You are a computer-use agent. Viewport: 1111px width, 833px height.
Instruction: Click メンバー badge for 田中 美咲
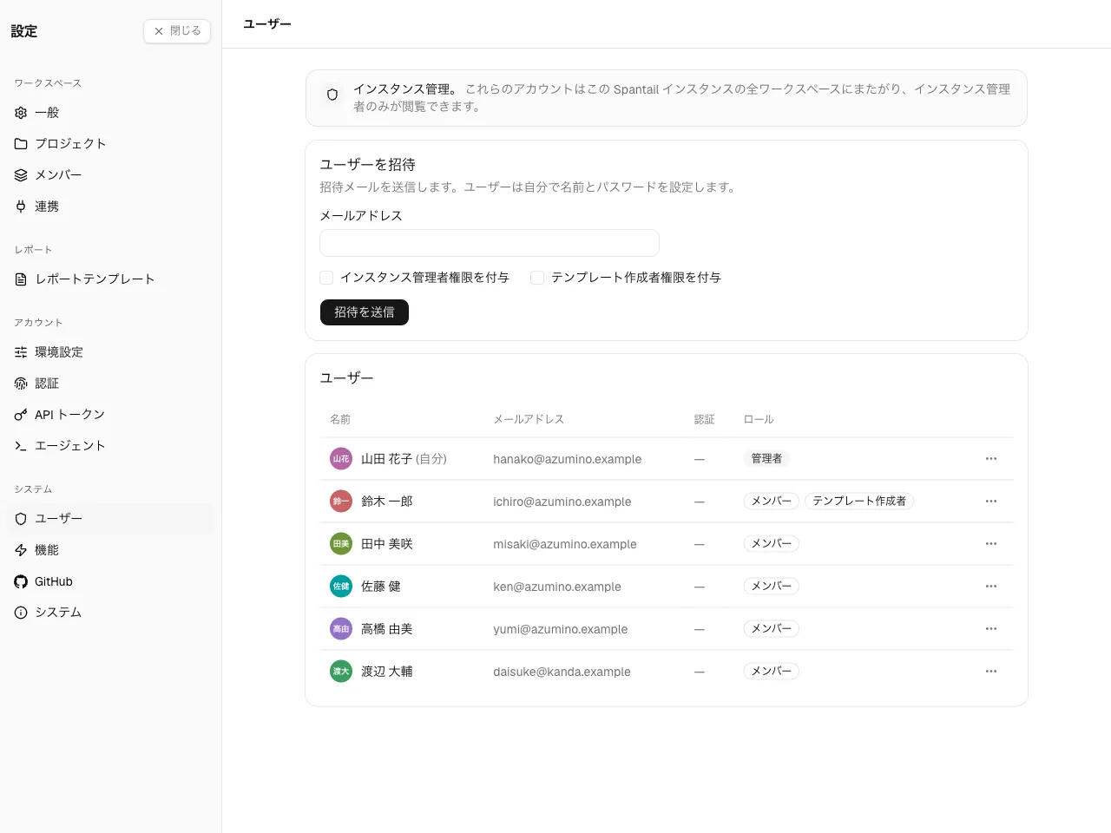771,544
